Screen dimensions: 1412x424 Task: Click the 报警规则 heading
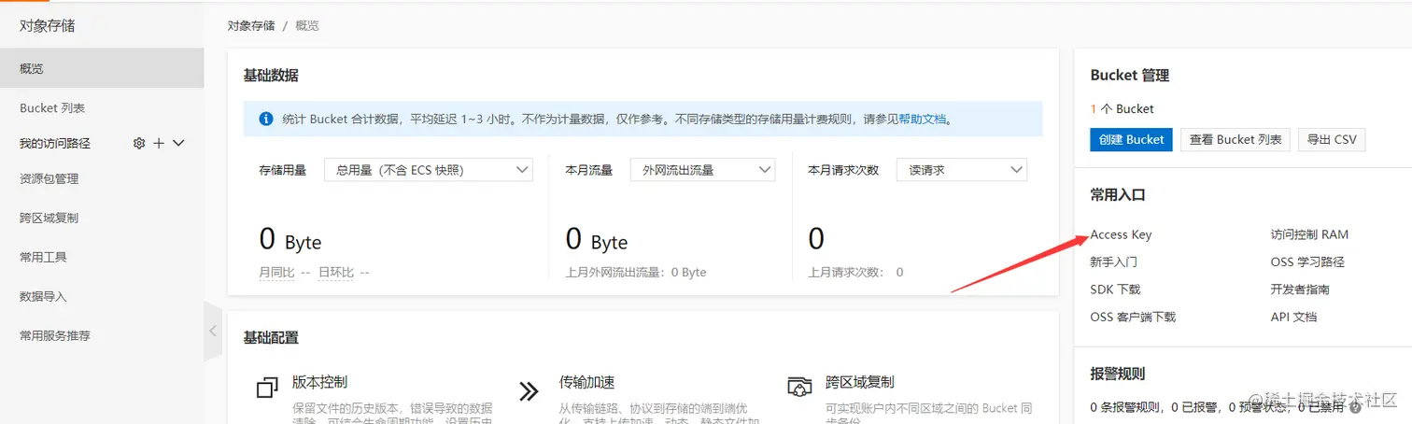[x=1118, y=374]
